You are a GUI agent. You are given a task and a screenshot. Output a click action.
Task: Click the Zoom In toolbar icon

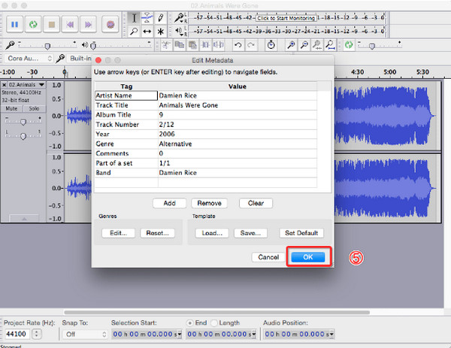click(291, 45)
